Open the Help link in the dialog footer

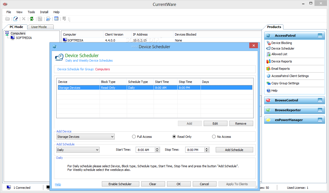coord(58,184)
